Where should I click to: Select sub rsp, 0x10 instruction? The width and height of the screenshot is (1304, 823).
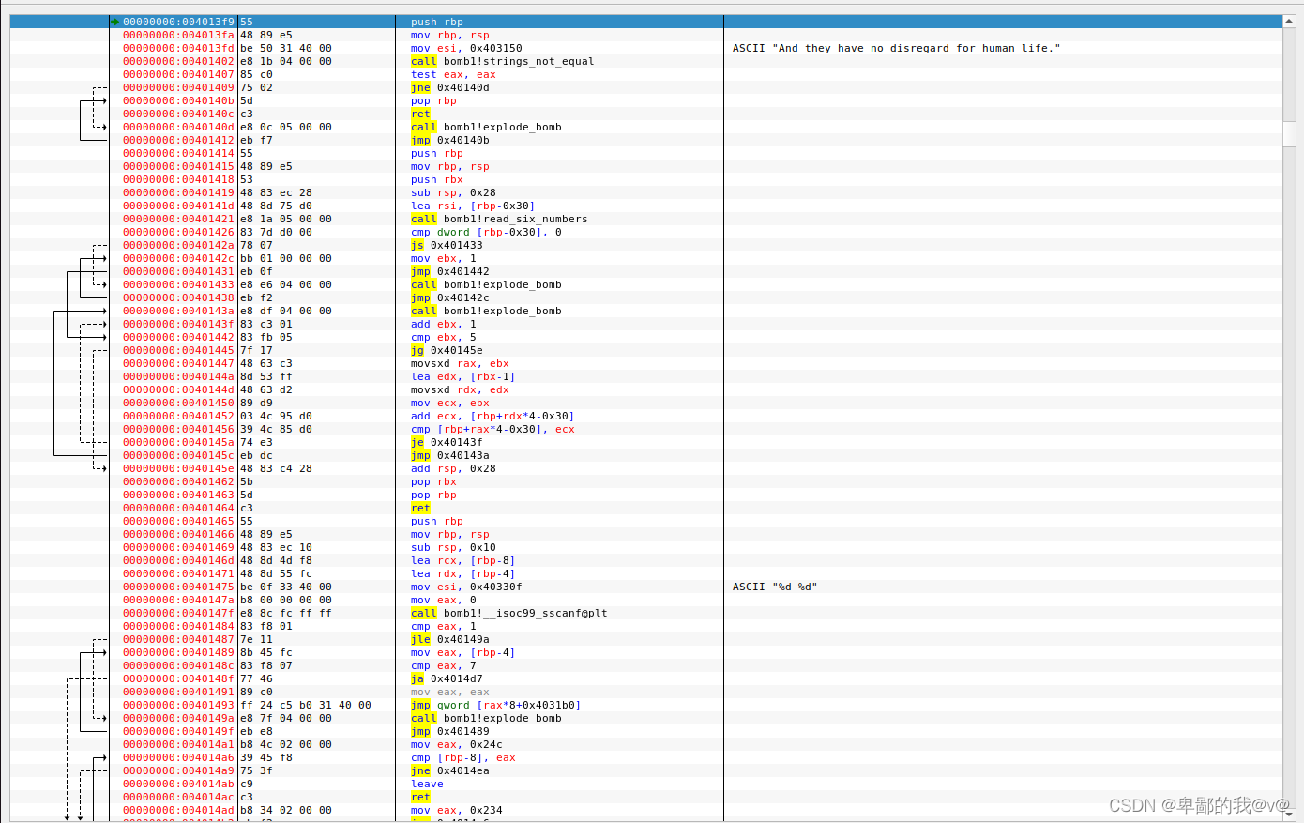tap(453, 547)
